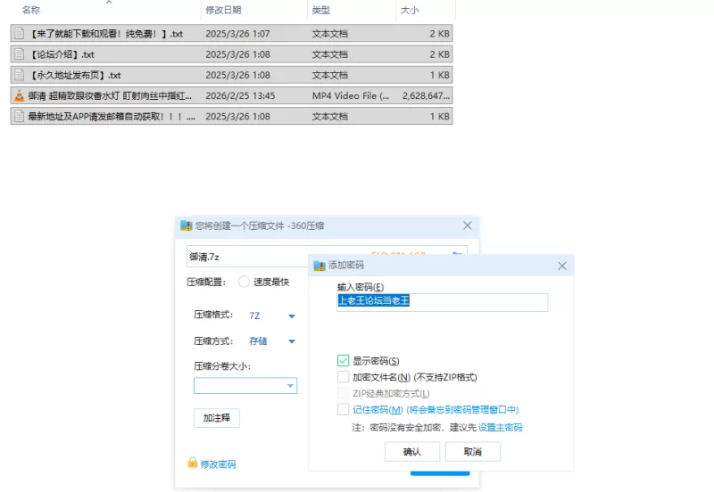Sort by 类型 column header

(x=321, y=10)
